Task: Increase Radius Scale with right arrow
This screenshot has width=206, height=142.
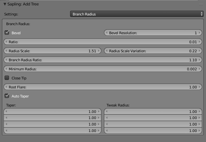Action: 99,51
